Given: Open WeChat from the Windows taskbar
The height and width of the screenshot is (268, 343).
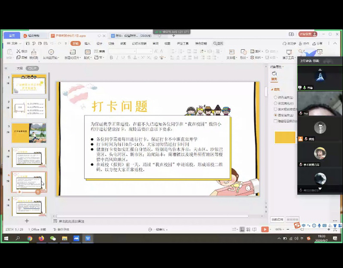Looking at the screenshot, I should coord(53,238).
